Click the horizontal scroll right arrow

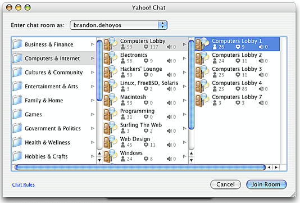(x=276, y=167)
